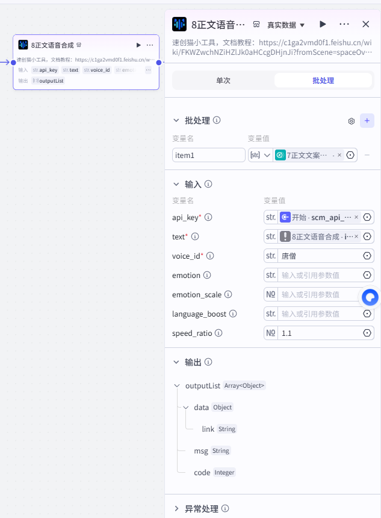Collapse the 输出 section
Viewport: 381px width, 518px height.
pos(176,362)
